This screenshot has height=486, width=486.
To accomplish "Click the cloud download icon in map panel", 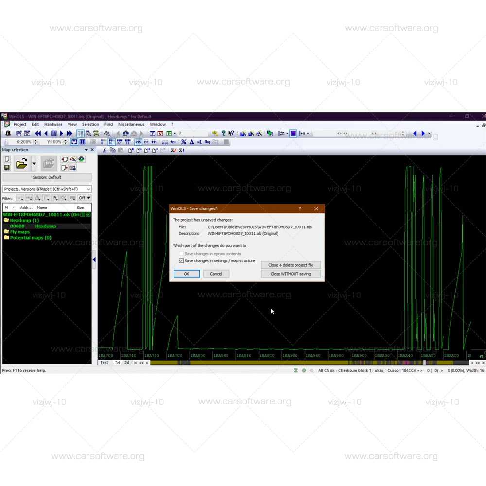I will [81, 159].
